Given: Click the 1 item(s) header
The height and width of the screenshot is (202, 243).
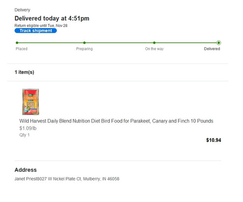Looking at the screenshot, I should [24, 72].
